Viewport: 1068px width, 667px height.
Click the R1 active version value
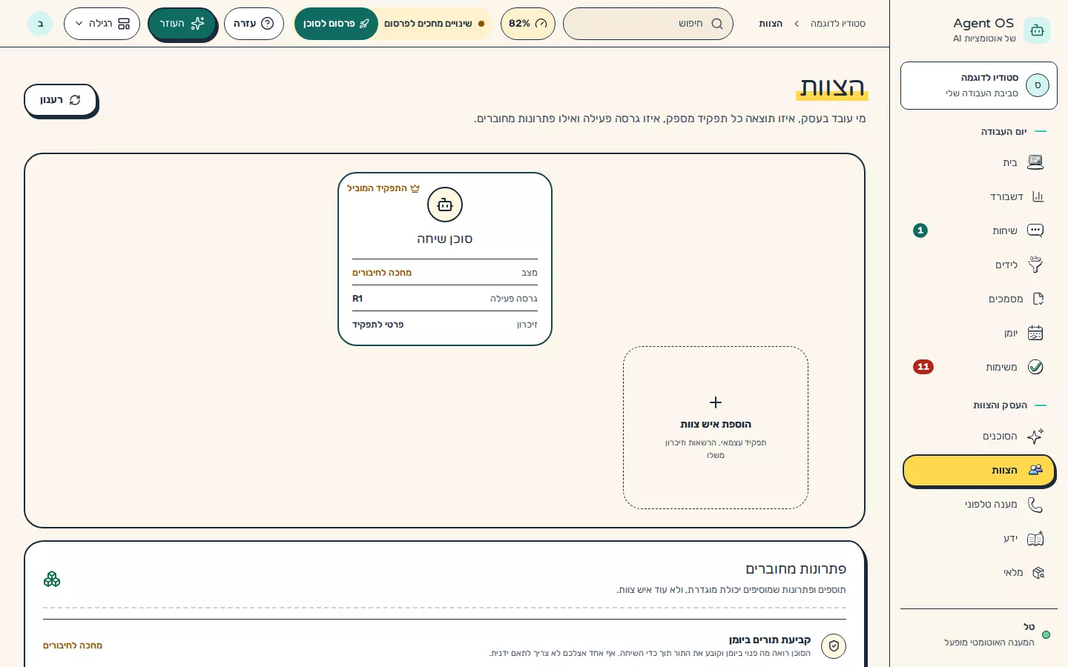pos(357,299)
